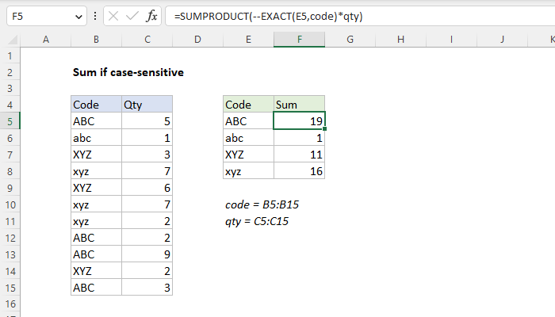The width and height of the screenshot is (555, 317).
Task: Open the Name Box dropdown arrow
Action: tap(77, 17)
